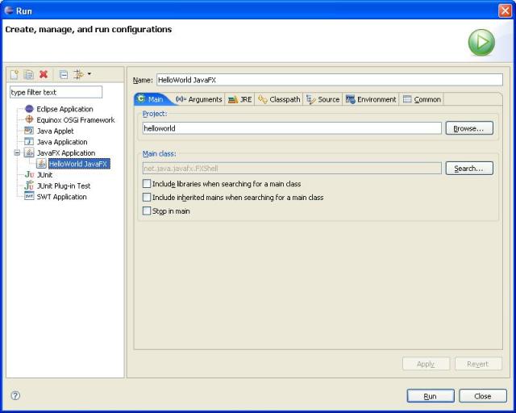Click the Java Applet icon
This screenshot has width=516, height=413.
pyautogui.click(x=29, y=131)
